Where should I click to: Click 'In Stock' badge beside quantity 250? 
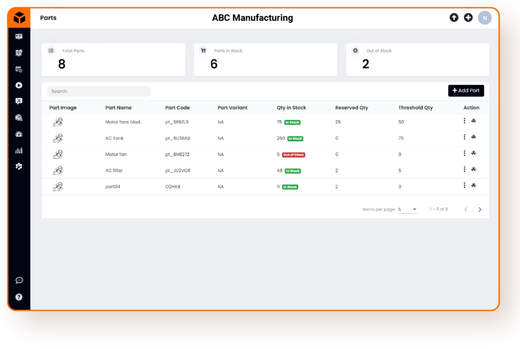click(x=295, y=138)
